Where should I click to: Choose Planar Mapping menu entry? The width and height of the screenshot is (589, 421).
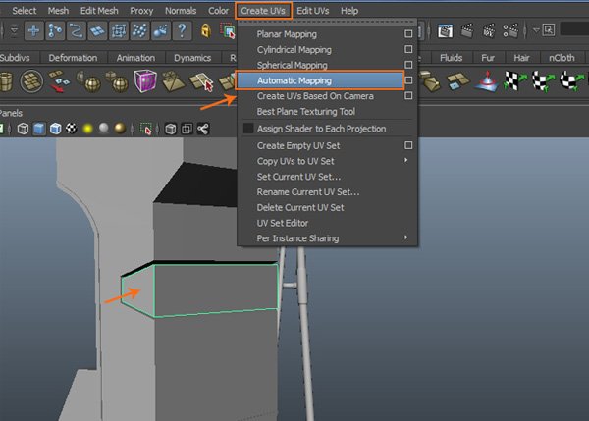pyautogui.click(x=287, y=34)
